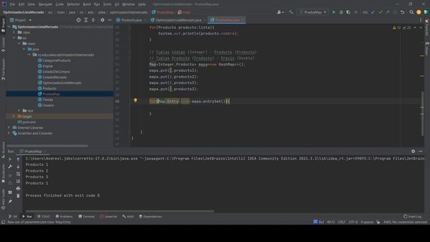Pin the Run tab icon
Viewport: 430px width, 242px height.
(x=10, y=202)
